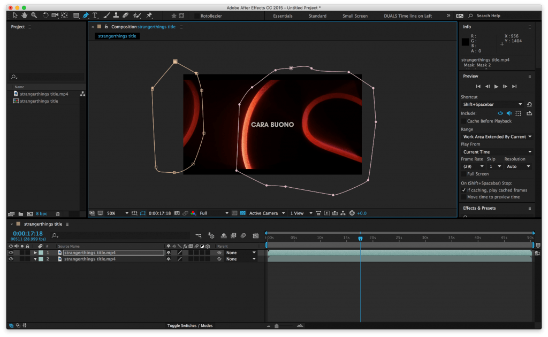Viewport: 548px width, 337px height.
Task: Open the 50% magnification dropdown
Action: click(118, 213)
